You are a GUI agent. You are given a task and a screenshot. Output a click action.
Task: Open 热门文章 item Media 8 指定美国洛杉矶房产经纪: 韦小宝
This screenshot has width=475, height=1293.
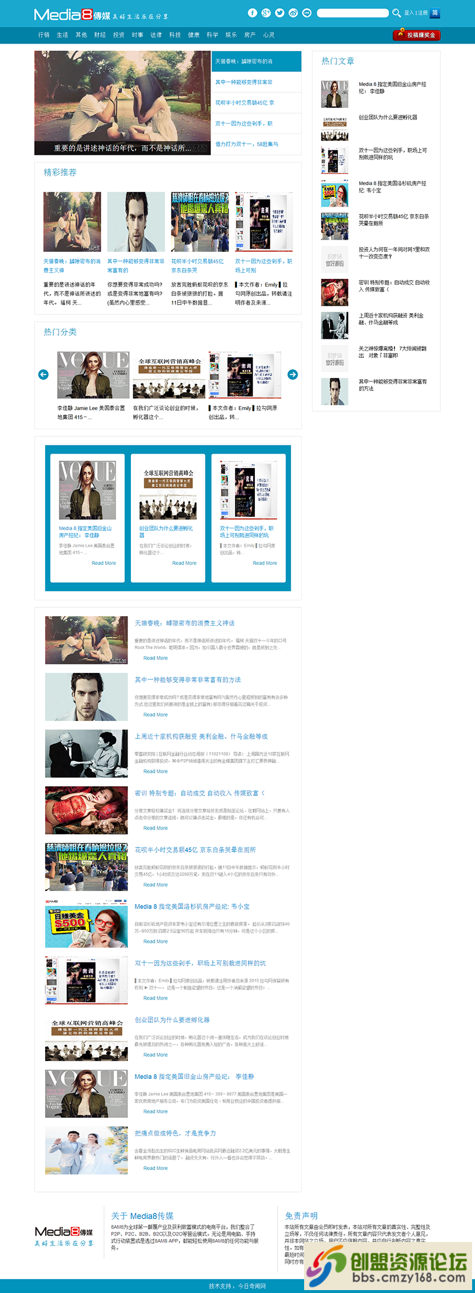pyautogui.click(x=393, y=187)
